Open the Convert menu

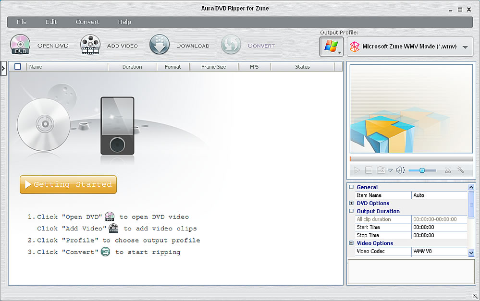click(87, 22)
